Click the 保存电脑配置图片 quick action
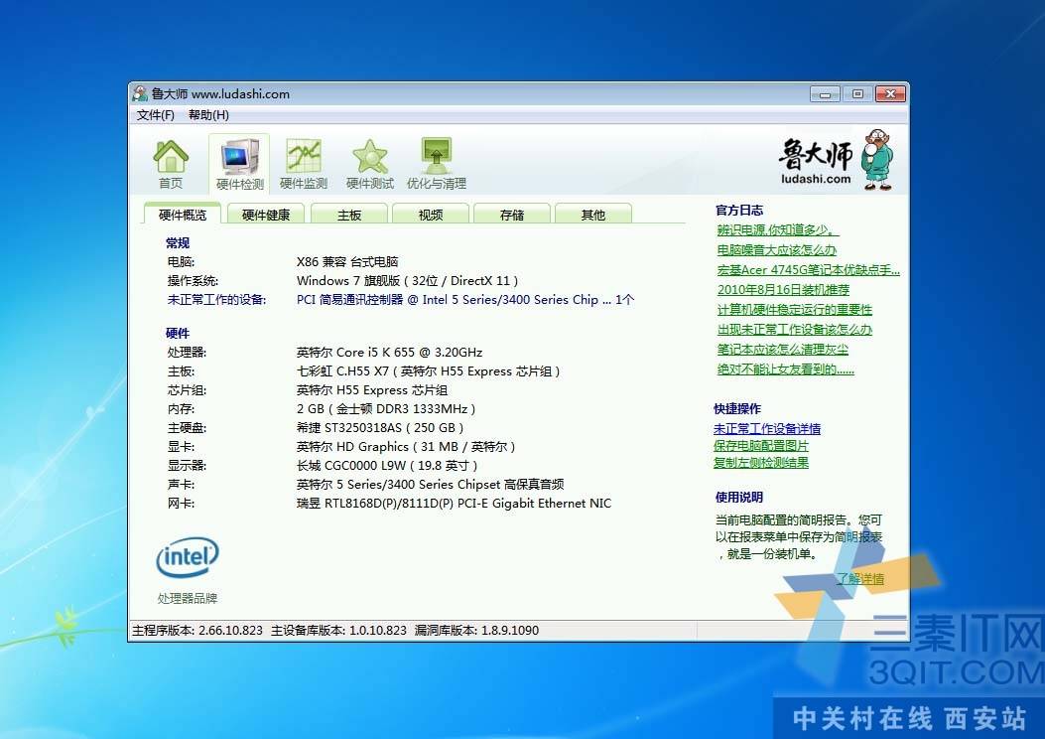Image resolution: width=1045 pixels, height=739 pixels. click(x=761, y=446)
